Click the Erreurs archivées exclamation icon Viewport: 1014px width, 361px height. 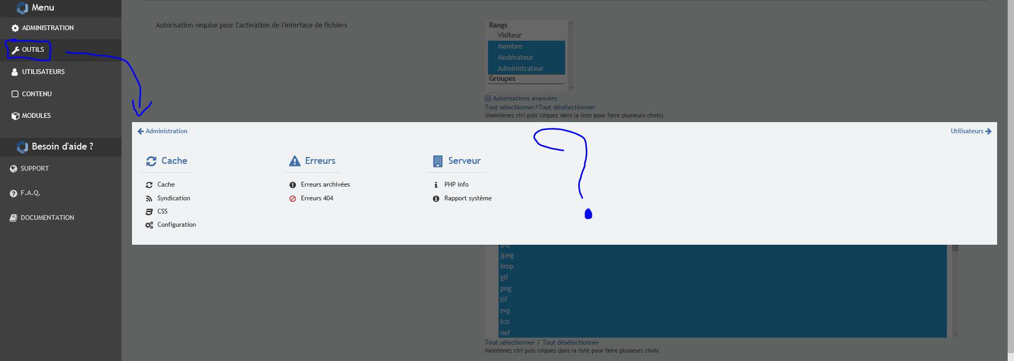click(x=293, y=185)
